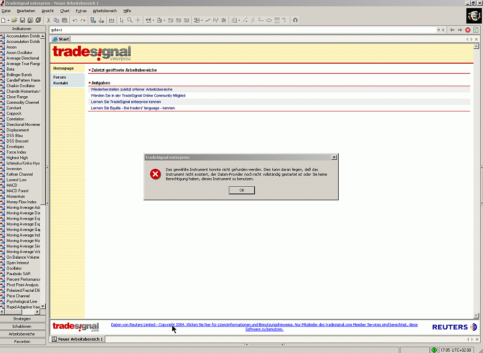Open dropdown beside the drawing tools icon
The width and height of the screenshot is (483, 353).
point(239,21)
